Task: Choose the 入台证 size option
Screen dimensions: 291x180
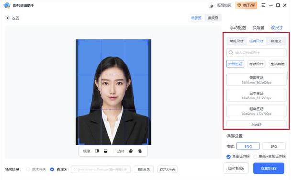Action: tap(256, 124)
